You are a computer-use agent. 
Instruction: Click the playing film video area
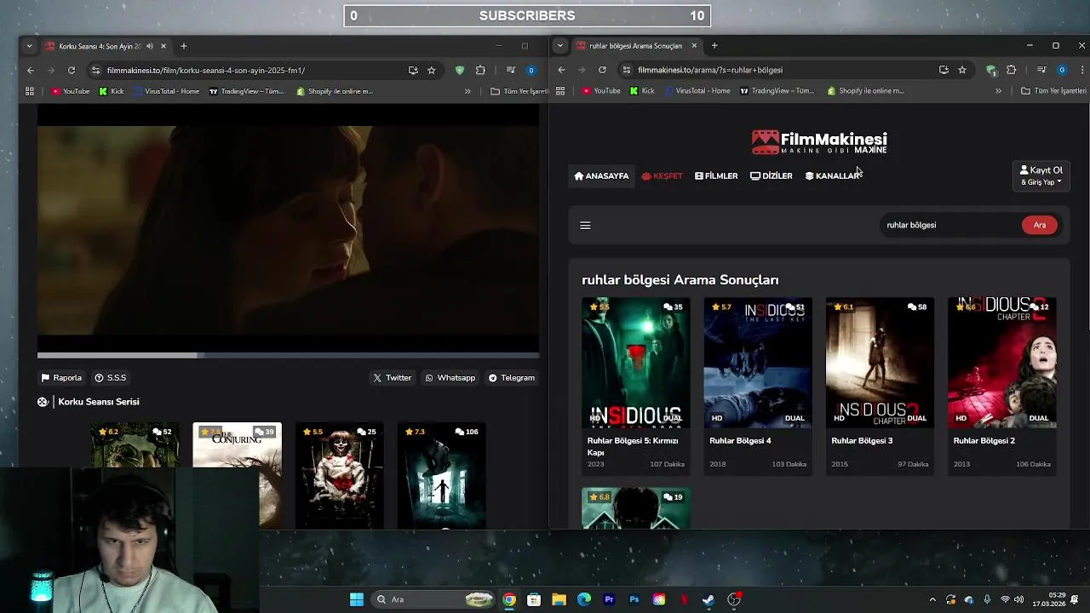tap(288, 228)
